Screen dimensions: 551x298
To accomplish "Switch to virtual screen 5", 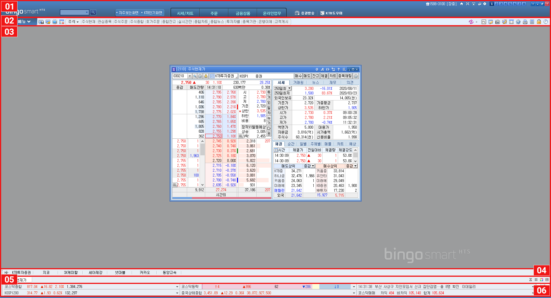I will [x=510, y=4].
